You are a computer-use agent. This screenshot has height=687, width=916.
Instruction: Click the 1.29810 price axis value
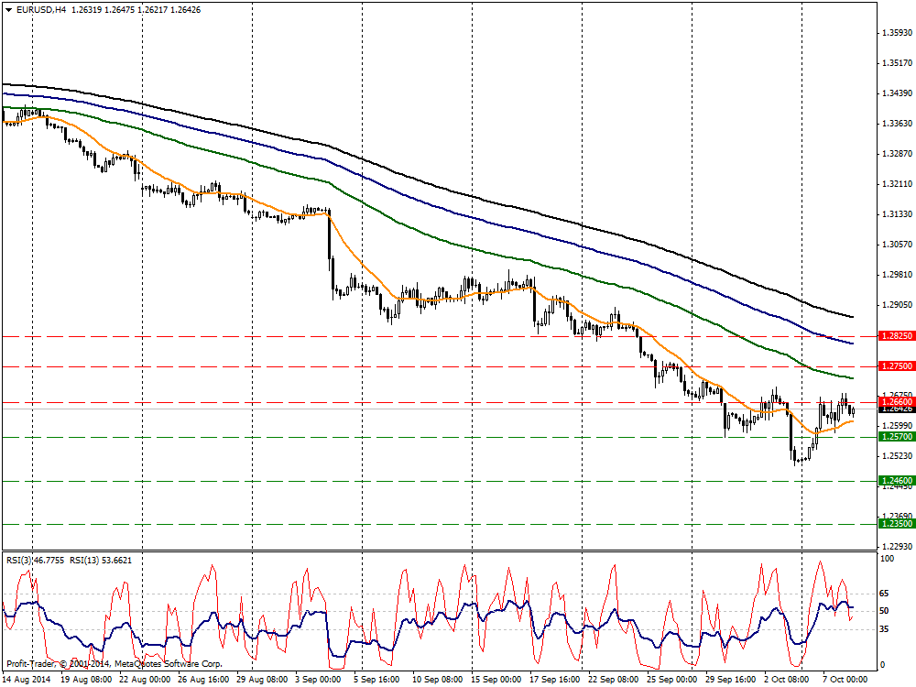click(x=897, y=275)
